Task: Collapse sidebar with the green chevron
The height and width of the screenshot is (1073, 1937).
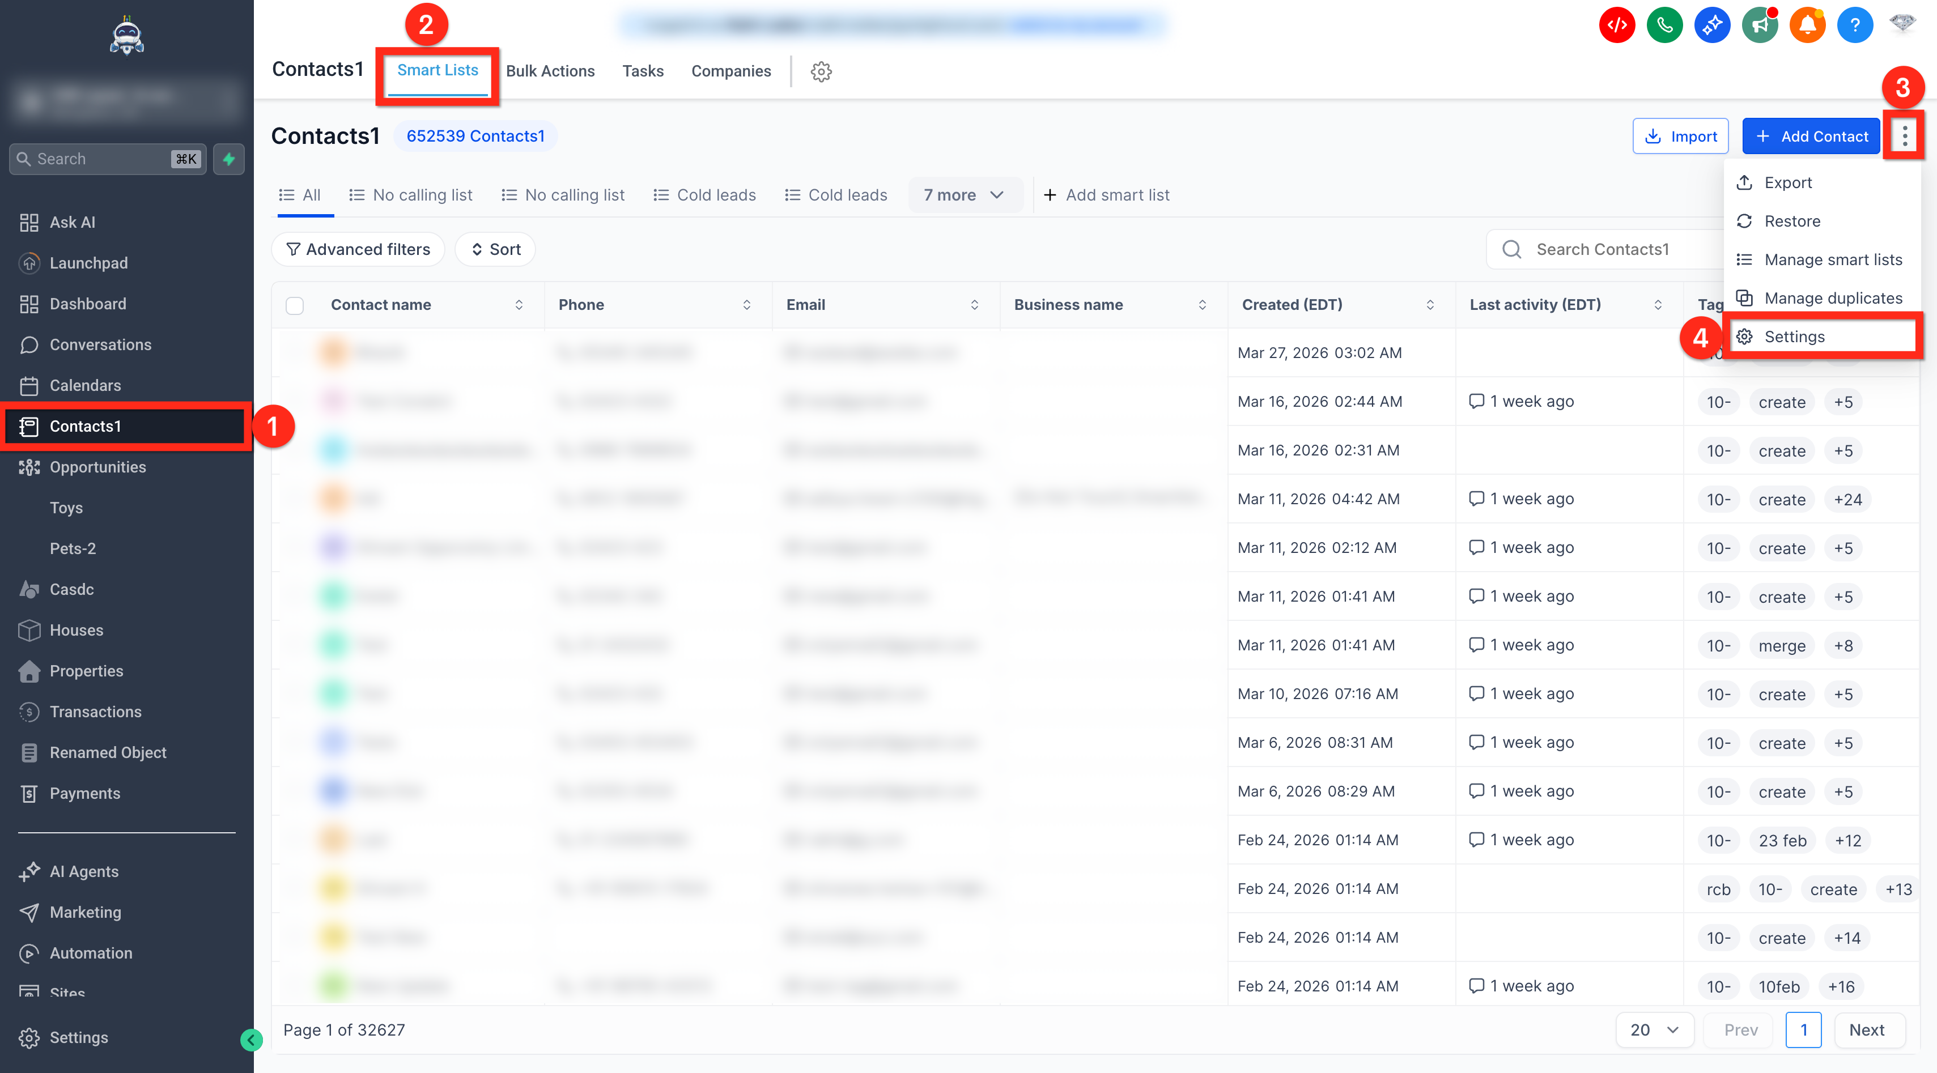Action: [x=251, y=1040]
